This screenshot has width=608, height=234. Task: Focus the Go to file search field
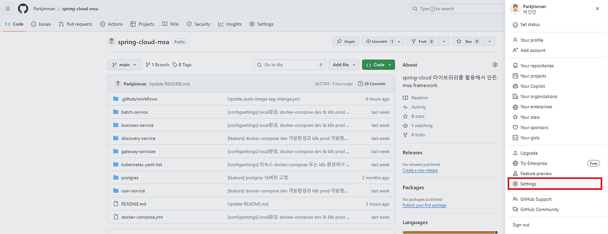click(x=290, y=65)
